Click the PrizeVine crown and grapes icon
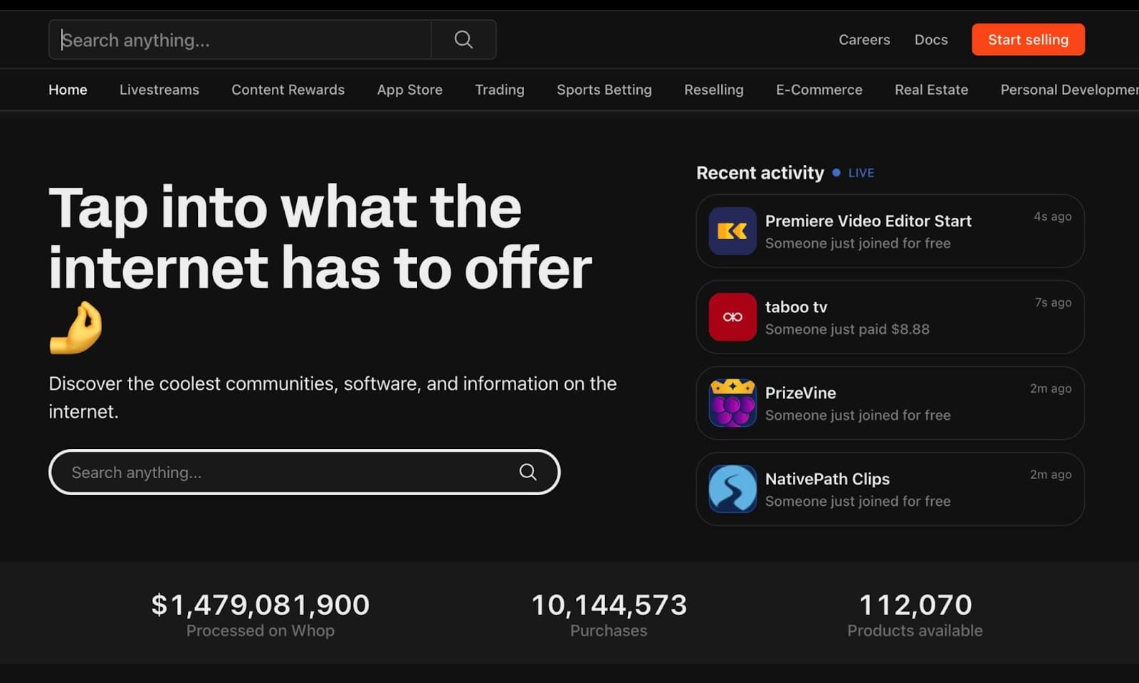Viewport: 1139px width, 683px height. (731, 403)
